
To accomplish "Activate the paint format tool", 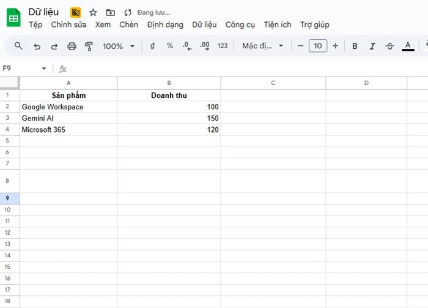I will click(x=89, y=46).
